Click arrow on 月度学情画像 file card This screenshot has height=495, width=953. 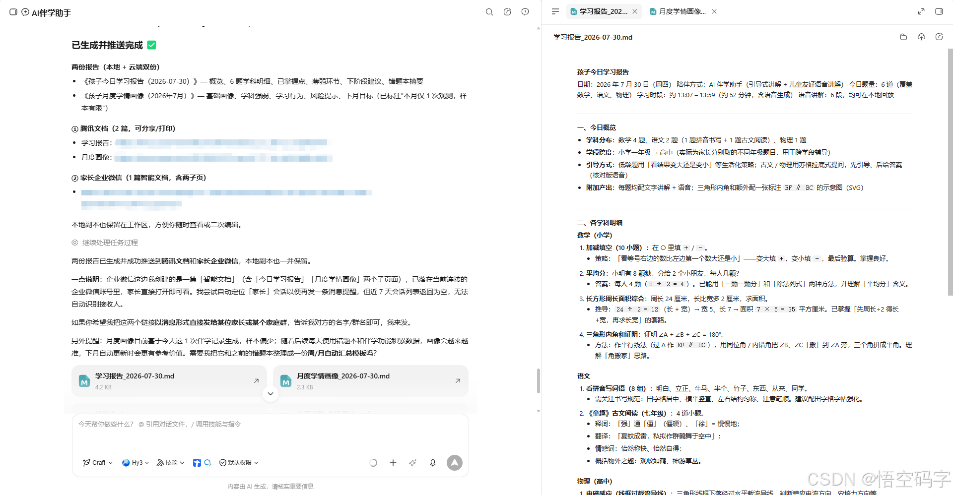pyautogui.click(x=458, y=381)
